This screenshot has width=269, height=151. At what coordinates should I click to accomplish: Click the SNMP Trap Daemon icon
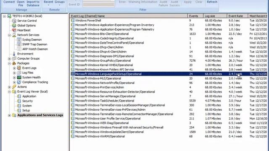[19, 44]
